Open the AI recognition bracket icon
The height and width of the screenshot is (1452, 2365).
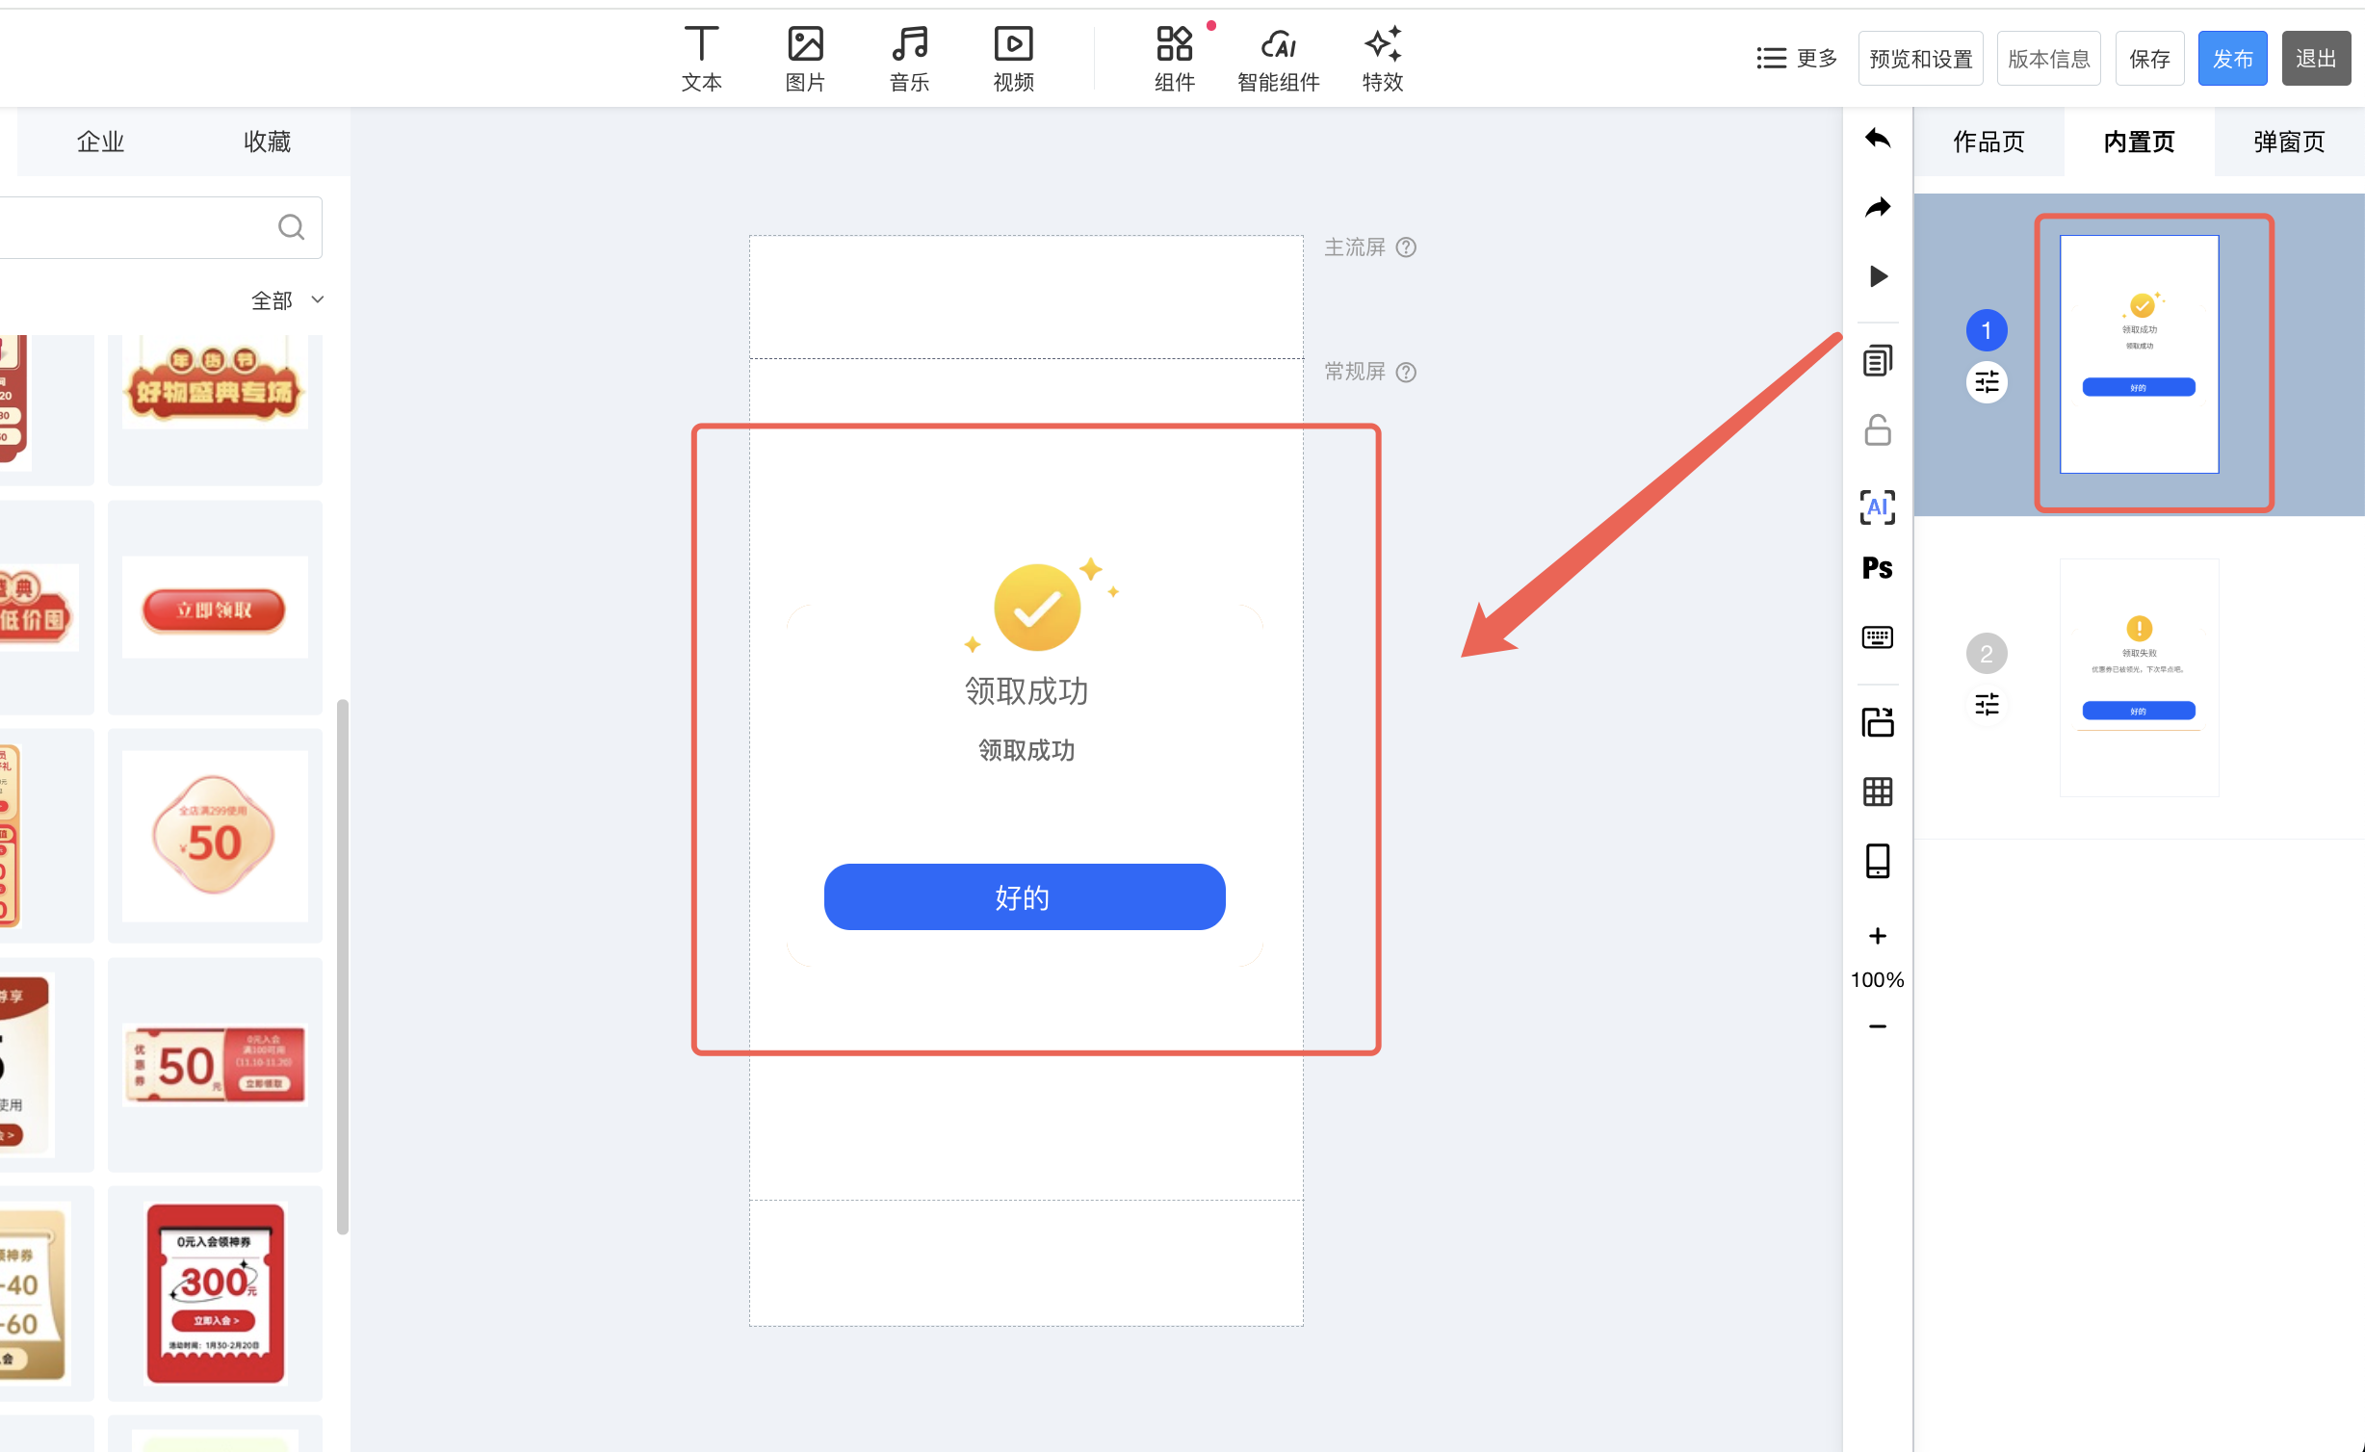click(x=1877, y=506)
